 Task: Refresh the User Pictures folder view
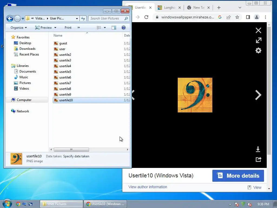pyautogui.click(x=83, y=18)
